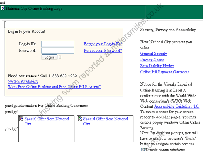Image resolution: width=204 pixels, height=151 pixels.
Task: Click the Disable popup windows icon
Action: [143, 149]
